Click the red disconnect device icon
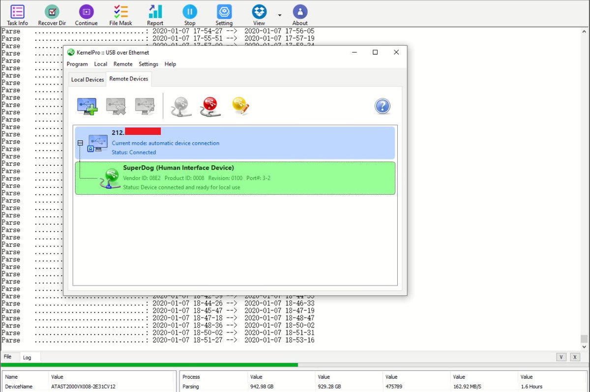590x392 pixels. tap(210, 106)
